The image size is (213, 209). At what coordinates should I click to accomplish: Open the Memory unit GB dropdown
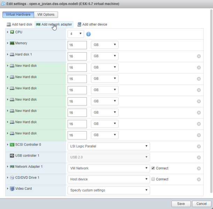click(x=105, y=45)
